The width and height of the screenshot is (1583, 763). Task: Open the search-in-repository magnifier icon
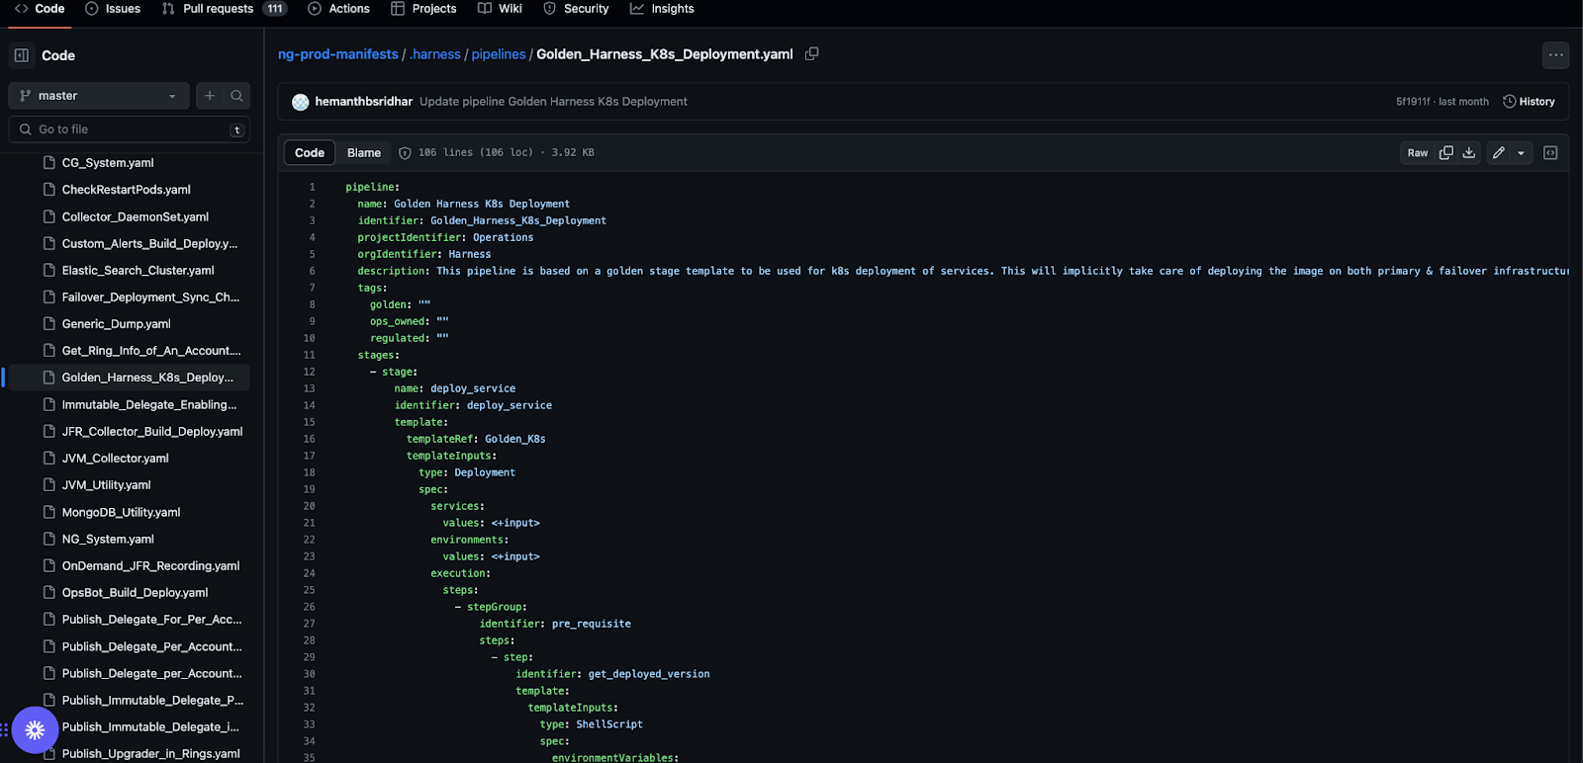(236, 96)
